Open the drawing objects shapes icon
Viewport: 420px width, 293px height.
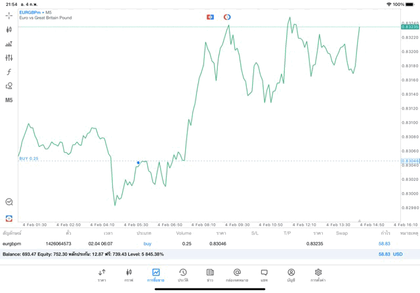[9, 86]
